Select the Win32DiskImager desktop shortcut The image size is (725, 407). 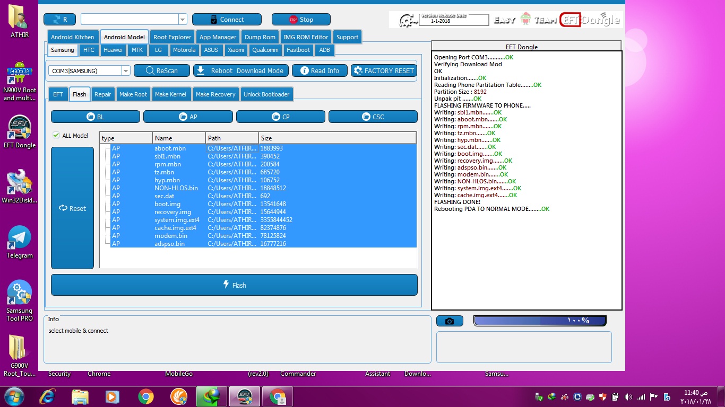[20, 187]
